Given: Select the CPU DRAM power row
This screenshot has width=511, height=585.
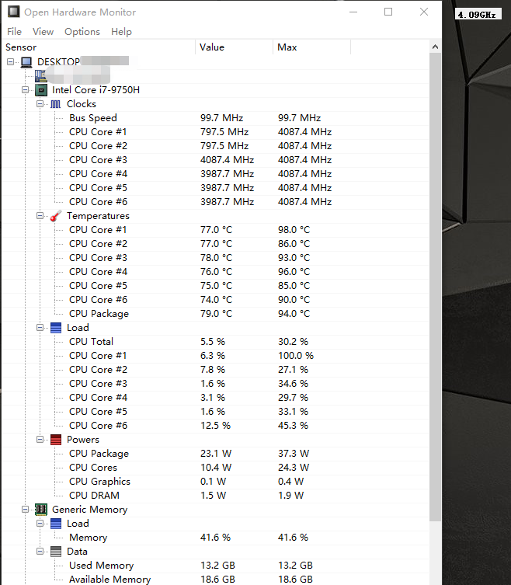Looking at the screenshot, I should [x=216, y=496].
